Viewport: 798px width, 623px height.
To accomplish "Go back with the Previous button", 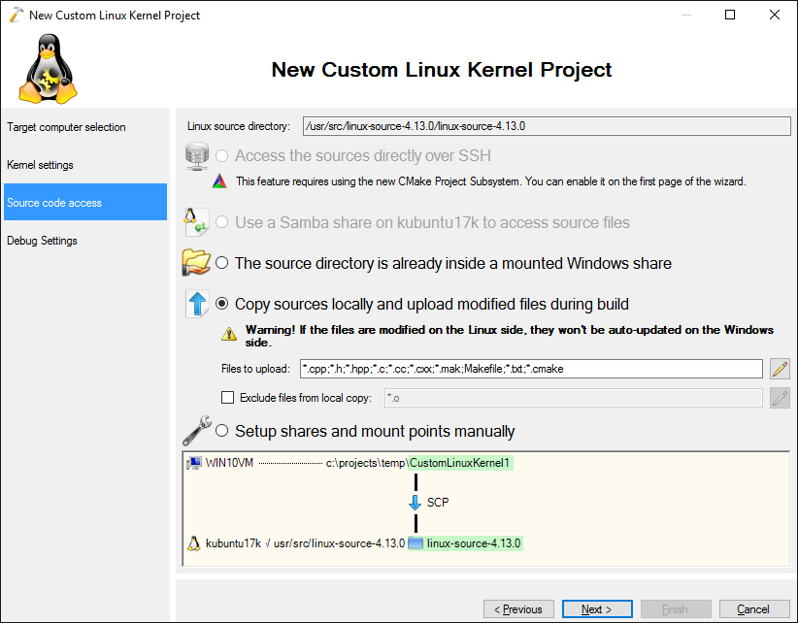I will tap(518, 609).
